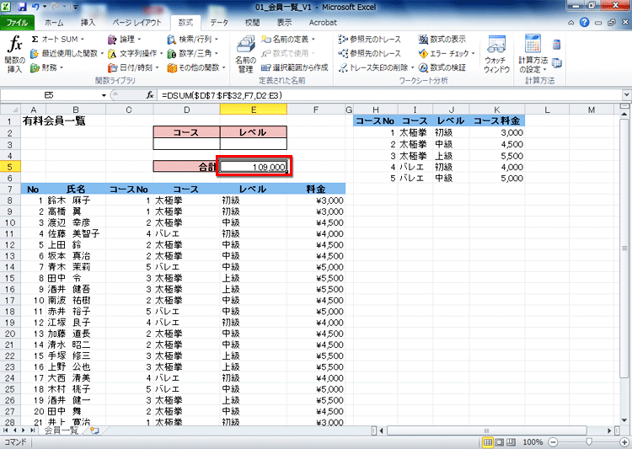Trace dependents (参照先のトレース)
Screen dimensions: 632x449
370,53
